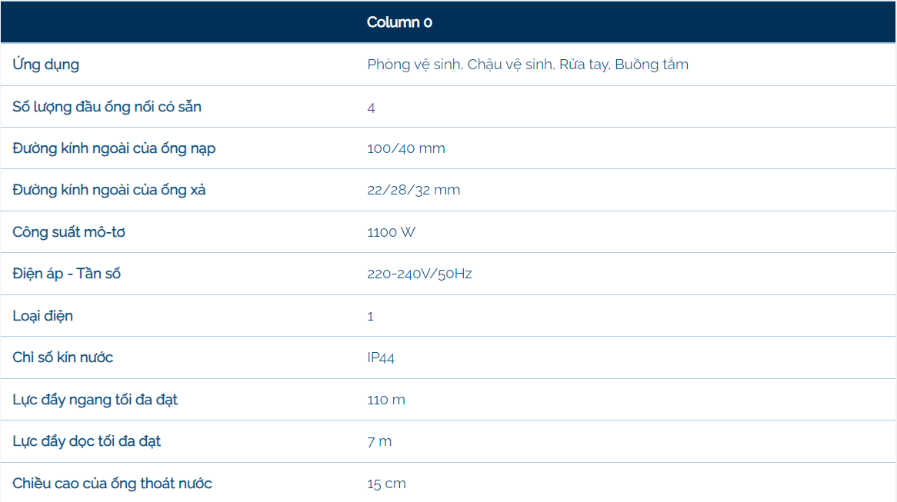
Task: Click the "IP44" waterproof rating value
Action: coord(381,358)
